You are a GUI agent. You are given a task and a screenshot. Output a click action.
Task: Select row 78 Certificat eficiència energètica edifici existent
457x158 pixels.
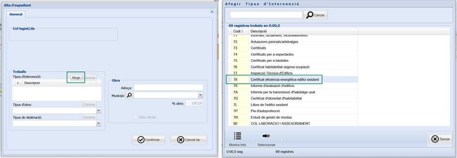click(x=293, y=80)
